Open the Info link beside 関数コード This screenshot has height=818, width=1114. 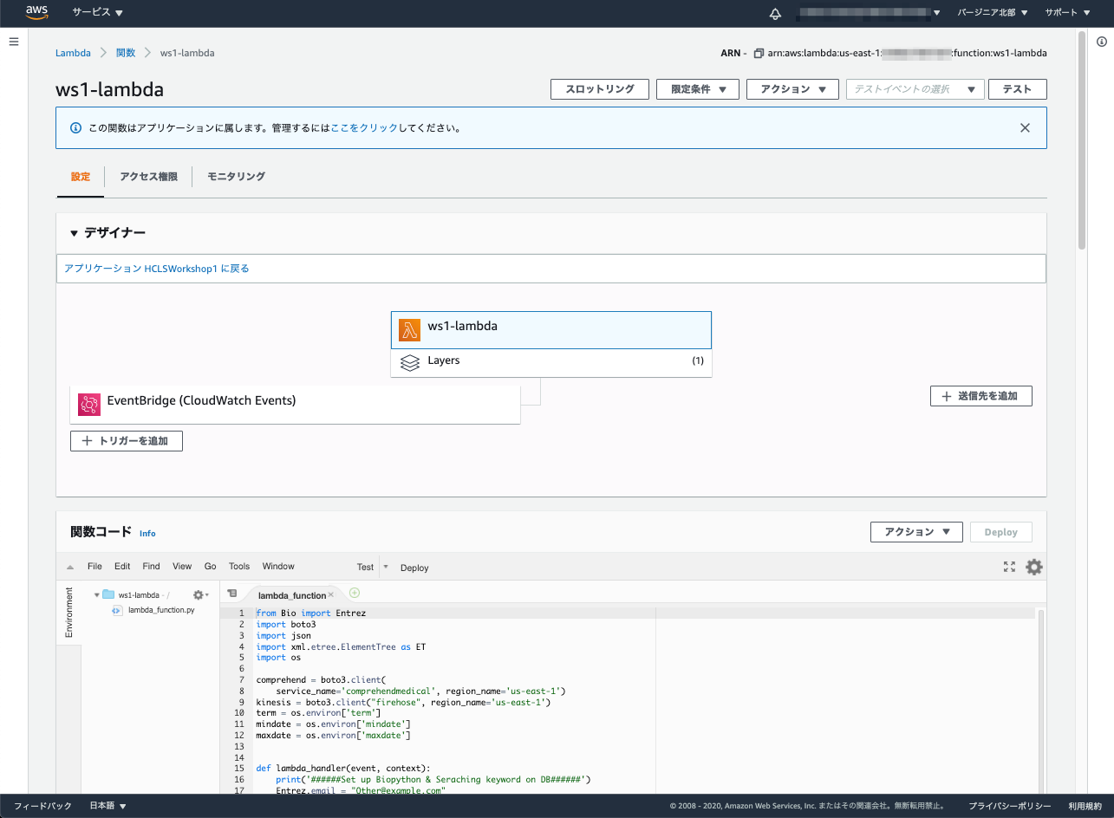(147, 534)
